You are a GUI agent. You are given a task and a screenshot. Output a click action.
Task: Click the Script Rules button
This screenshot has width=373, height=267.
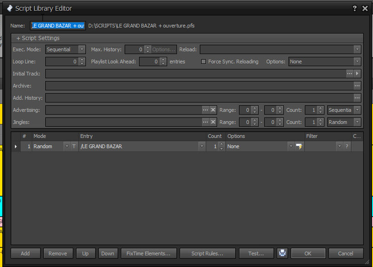pyautogui.click(x=207, y=253)
